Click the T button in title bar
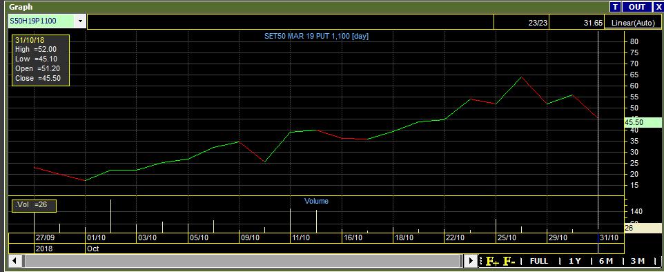Image resolution: width=664 pixels, height=272 pixels. pyautogui.click(x=615, y=7)
